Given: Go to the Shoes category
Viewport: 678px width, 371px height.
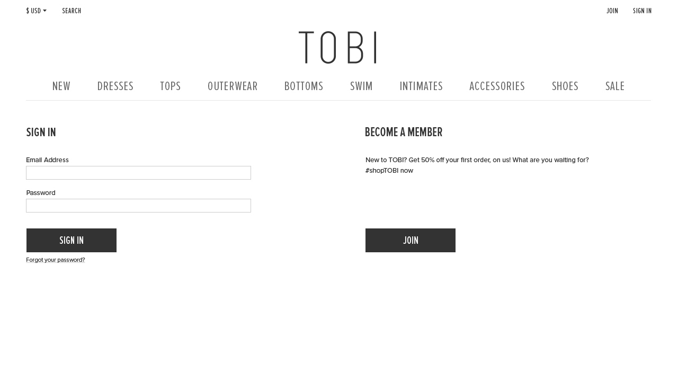Looking at the screenshot, I should point(565,86).
